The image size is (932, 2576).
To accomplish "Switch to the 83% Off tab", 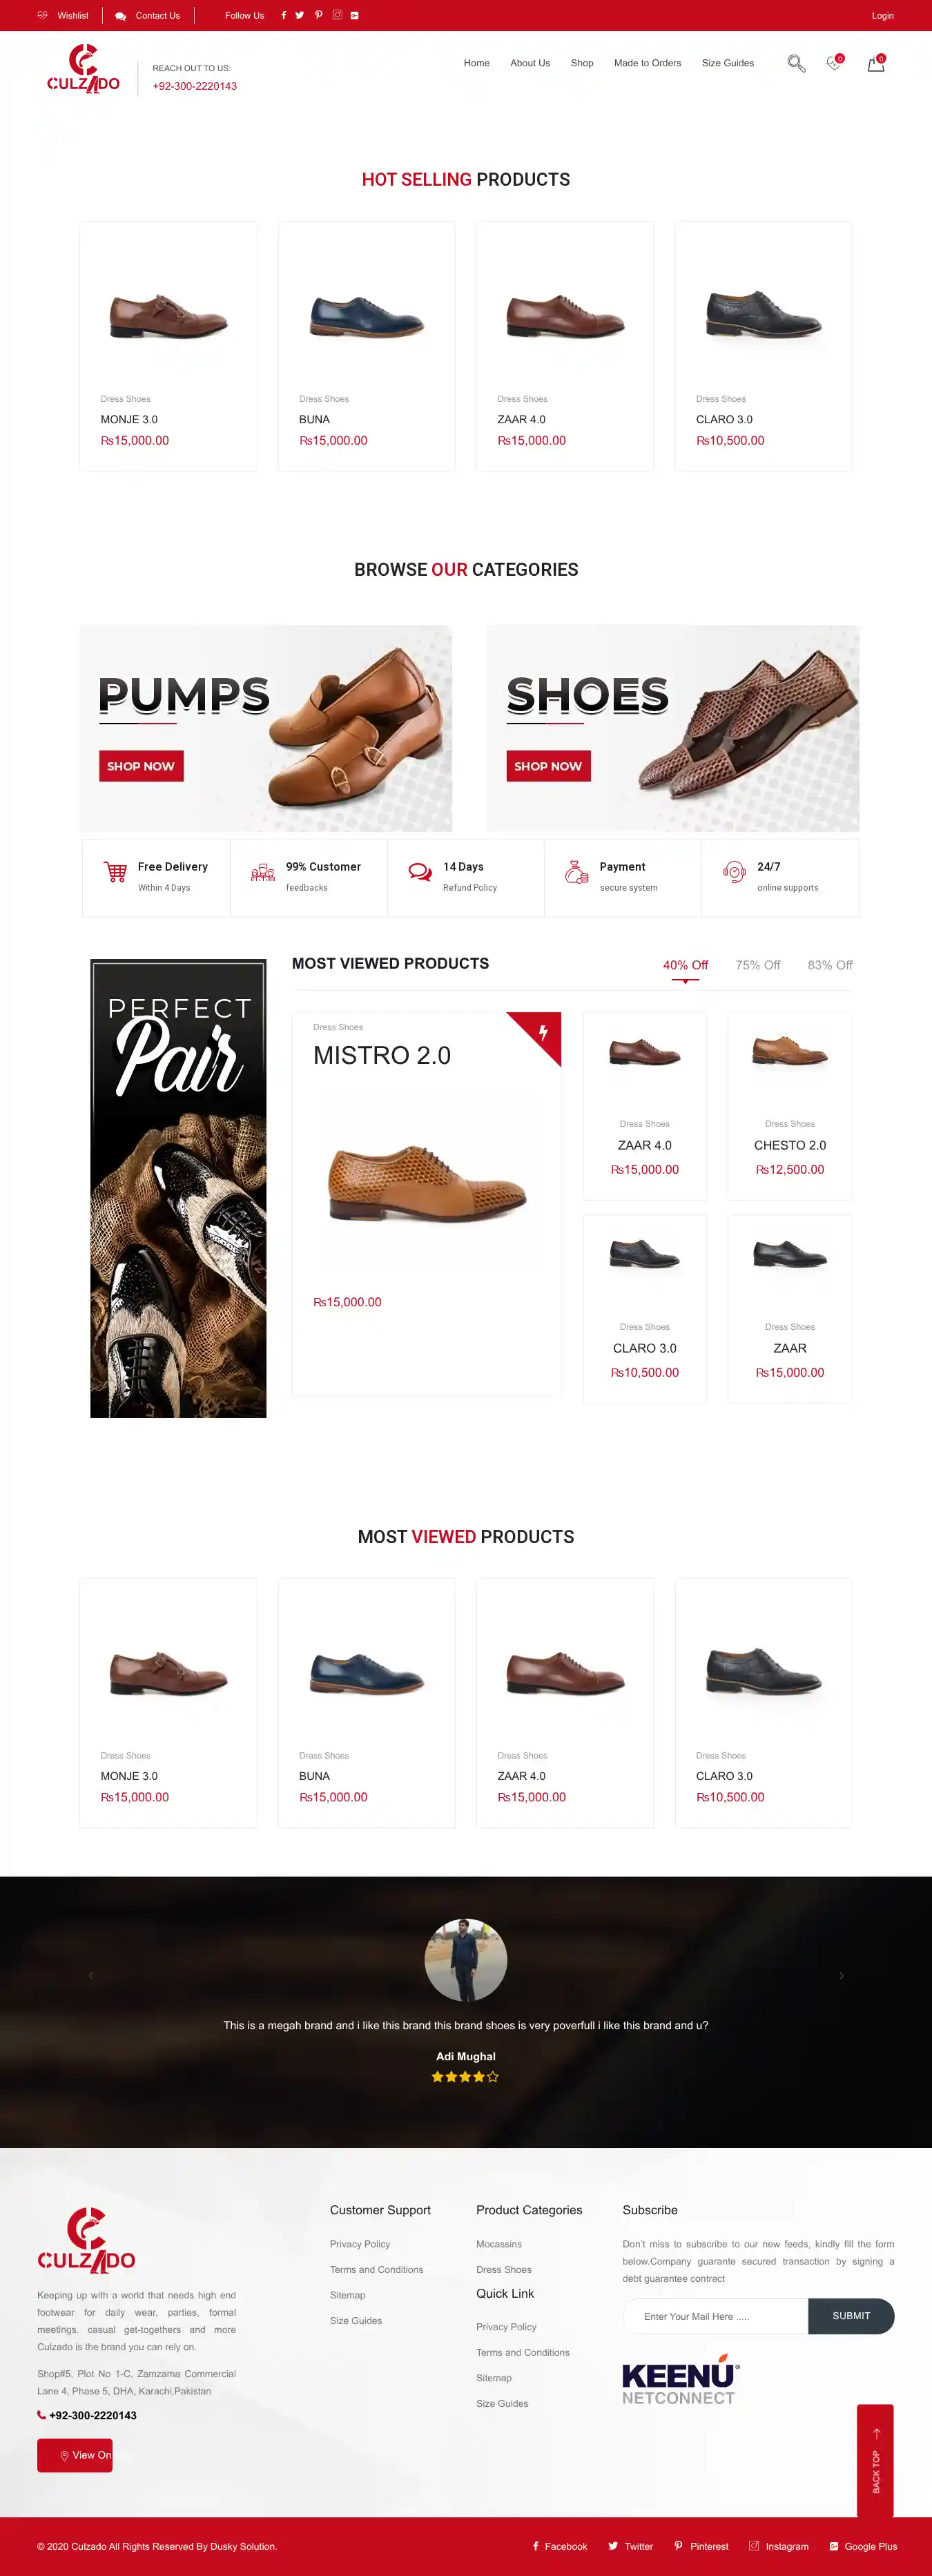I will tap(830, 965).
